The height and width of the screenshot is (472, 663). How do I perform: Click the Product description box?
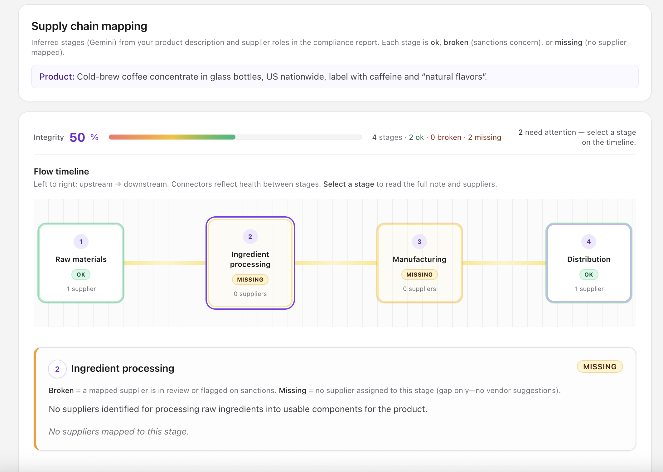335,77
